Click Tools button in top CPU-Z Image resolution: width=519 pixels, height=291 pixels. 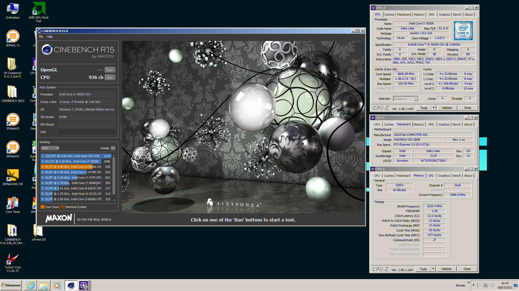[424, 108]
